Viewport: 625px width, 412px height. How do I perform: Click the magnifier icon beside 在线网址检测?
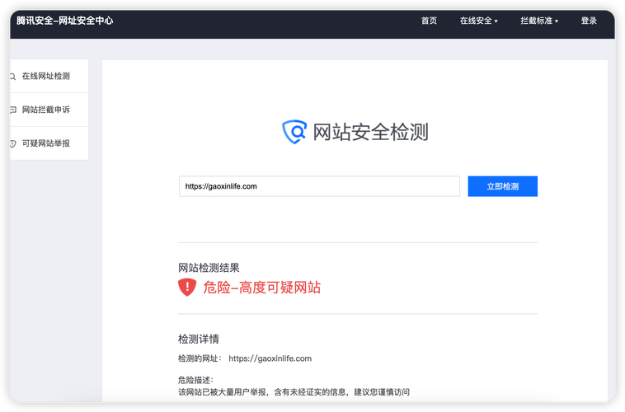[x=12, y=77]
